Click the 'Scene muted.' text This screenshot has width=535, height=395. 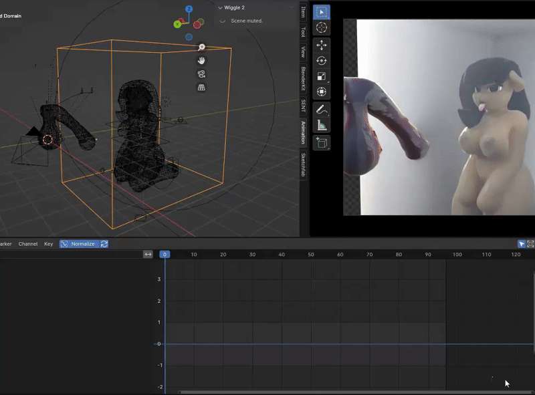(x=247, y=21)
